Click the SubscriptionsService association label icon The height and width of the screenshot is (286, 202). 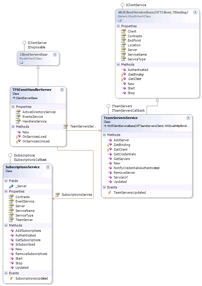point(57,195)
